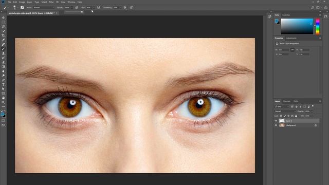Viewport: 329px width, 185px height.
Task: Select the Blur tool
Action: (x=3, y=71)
